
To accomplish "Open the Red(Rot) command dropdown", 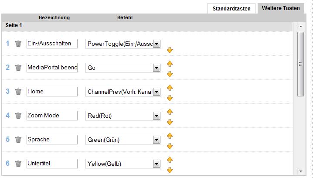I will tap(157, 116).
